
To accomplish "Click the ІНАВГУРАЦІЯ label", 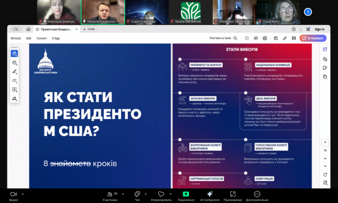I will tap(264, 179).
